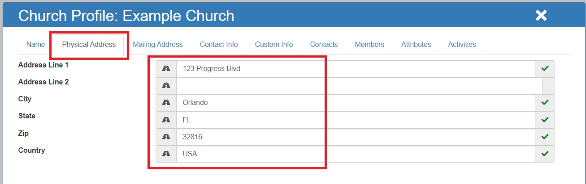The height and width of the screenshot is (184, 586).
Task: Click the road icon beside the City field
Action: (x=166, y=102)
